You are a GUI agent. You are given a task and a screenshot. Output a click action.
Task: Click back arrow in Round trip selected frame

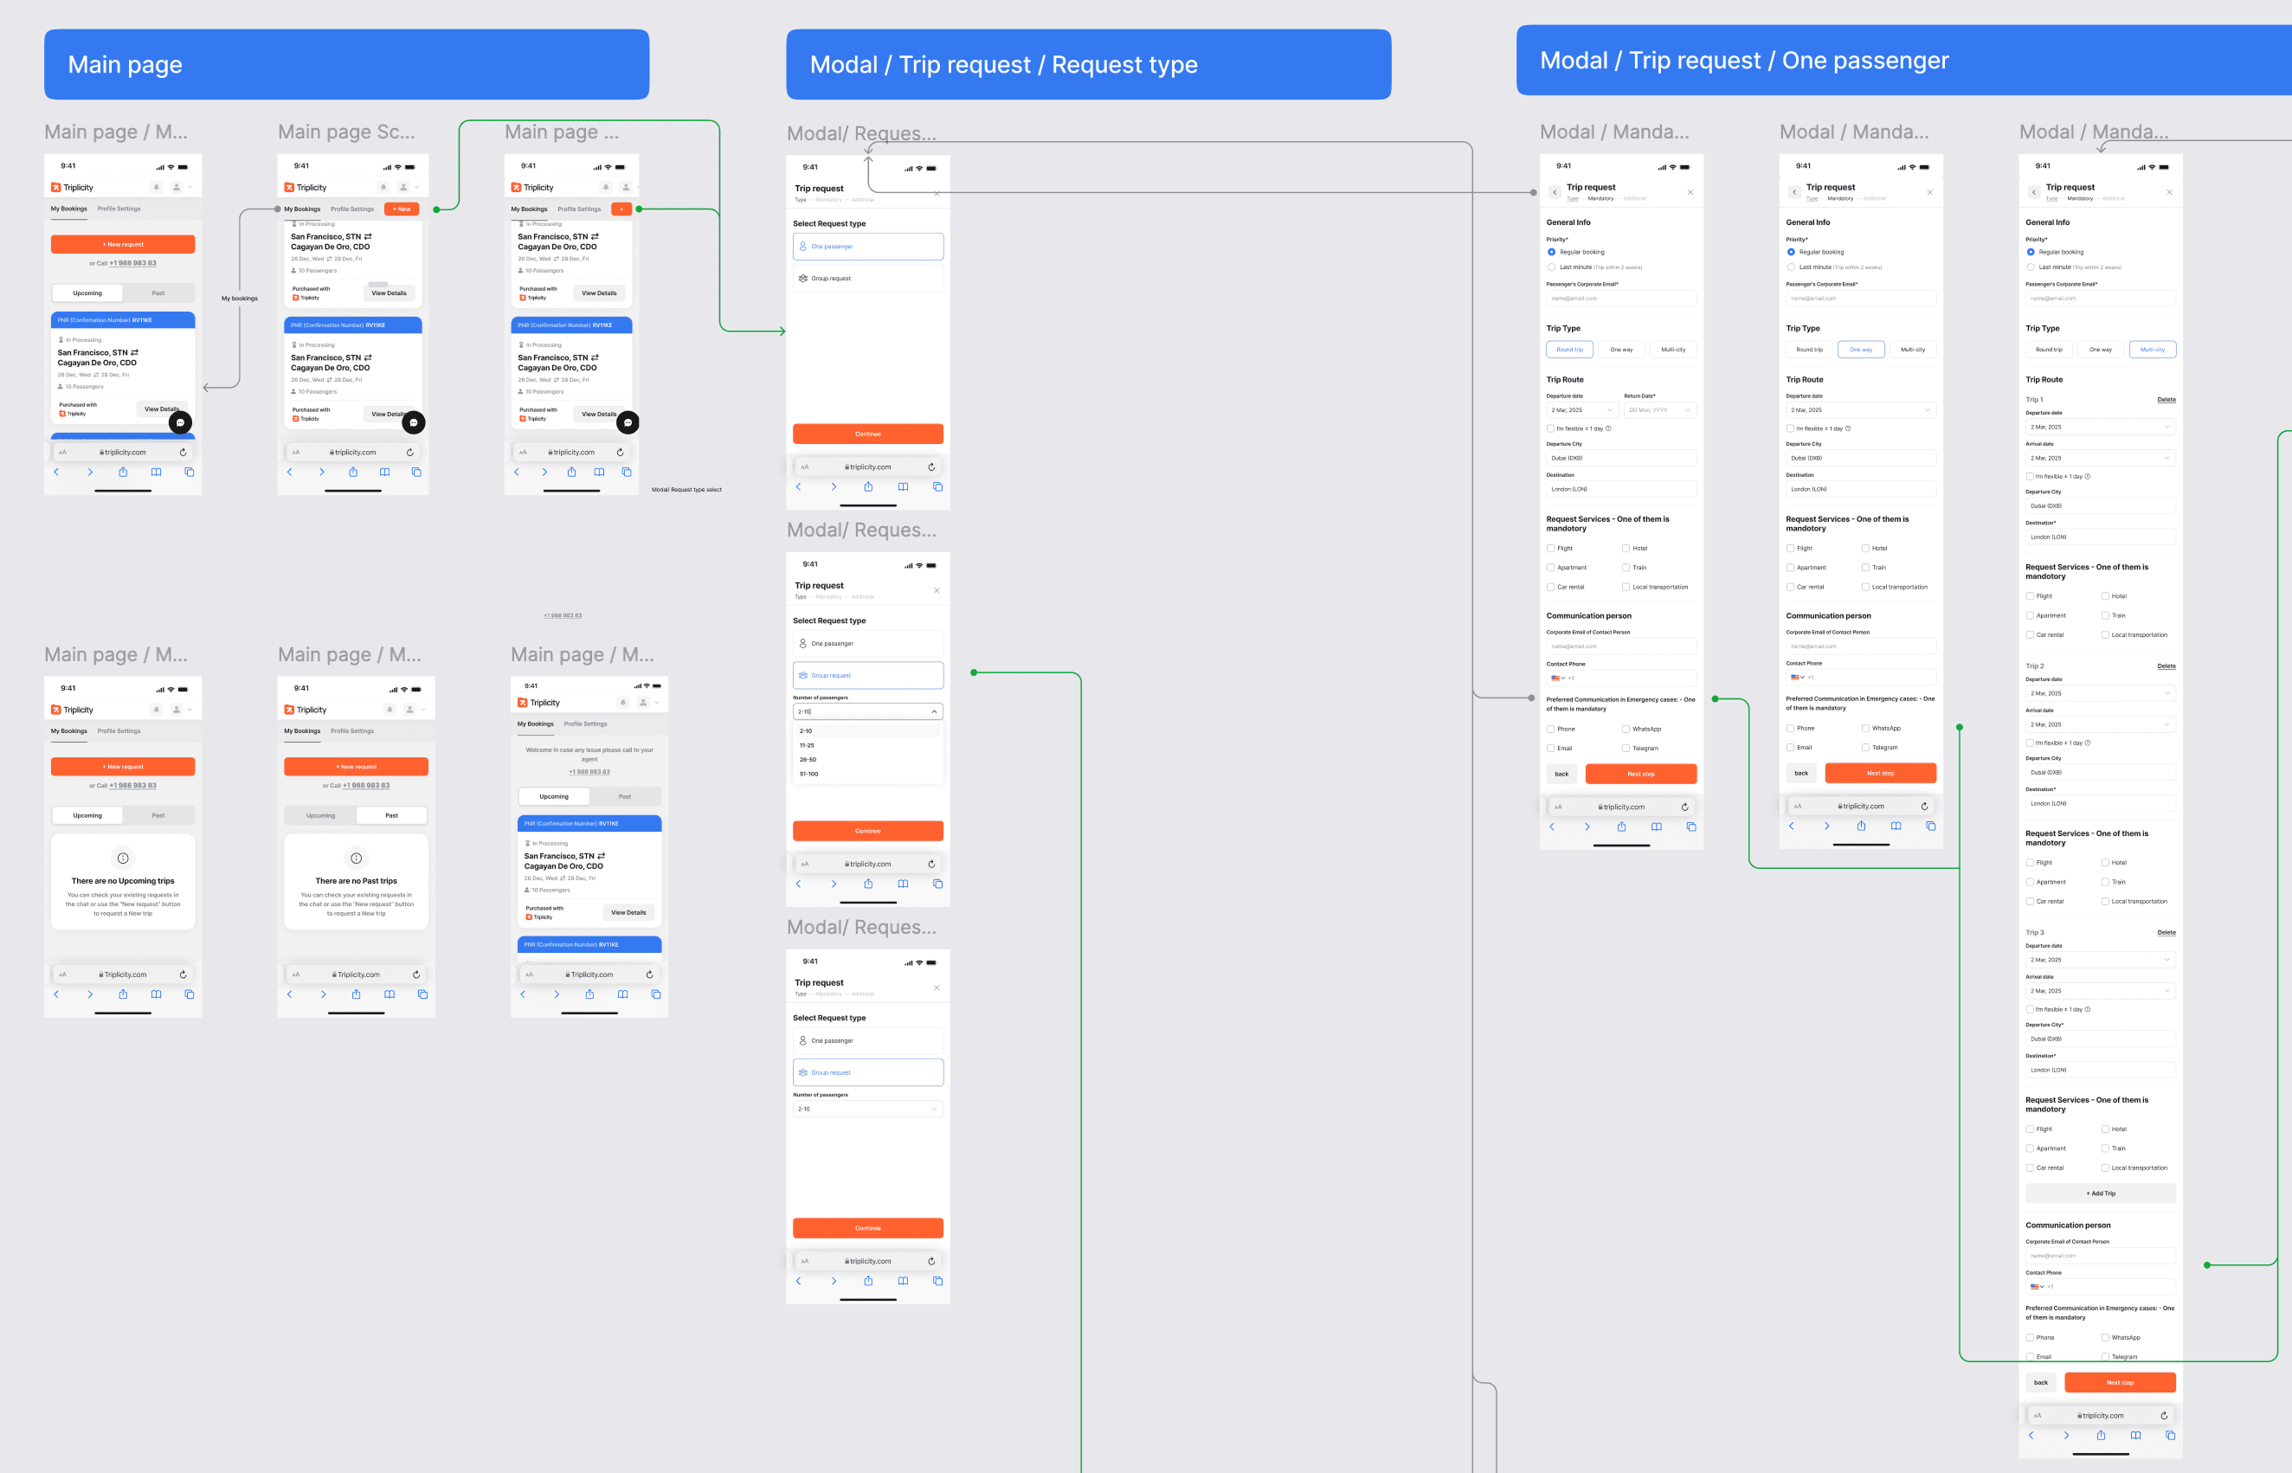point(1555,192)
